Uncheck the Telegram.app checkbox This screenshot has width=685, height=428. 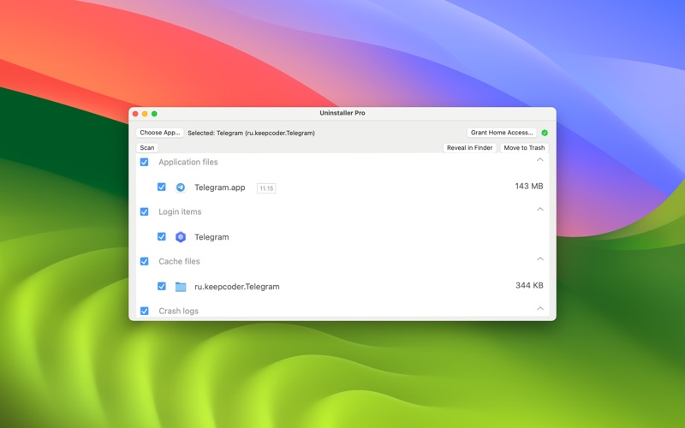[161, 187]
